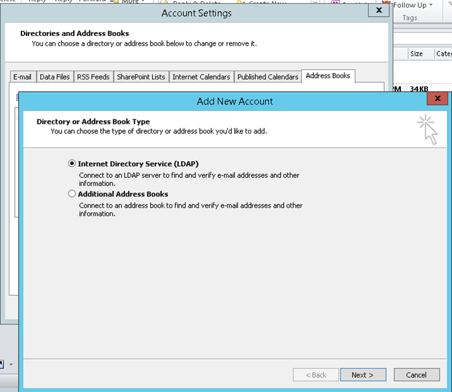The width and height of the screenshot is (452, 392).
Task: Select the SharePoint Lists tab
Action: pos(141,77)
